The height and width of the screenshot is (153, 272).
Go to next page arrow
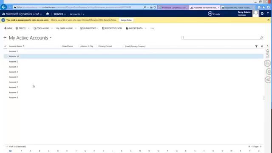point(261,147)
